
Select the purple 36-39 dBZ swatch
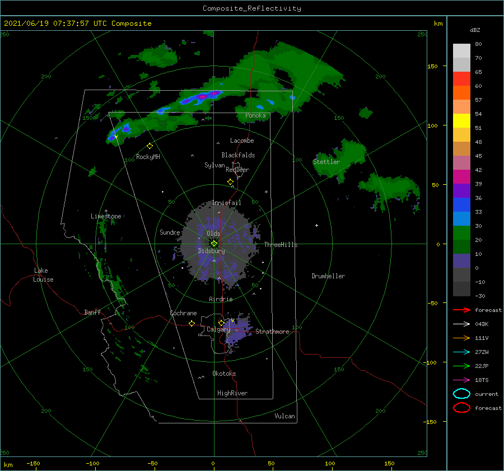(x=461, y=191)
